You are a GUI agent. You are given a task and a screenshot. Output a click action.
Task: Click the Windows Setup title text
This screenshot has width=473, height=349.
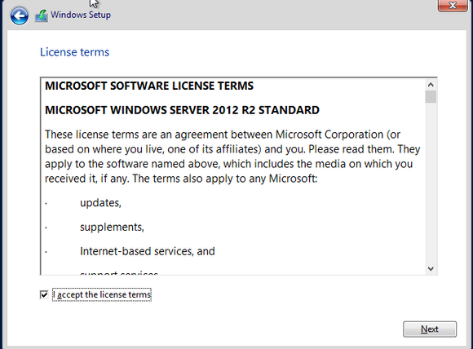click(x=81, y=15)
